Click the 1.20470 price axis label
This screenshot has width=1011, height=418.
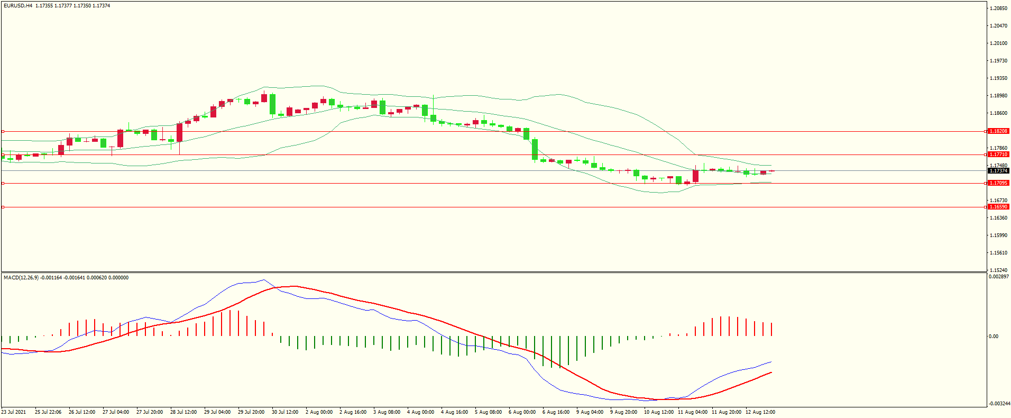[x=998, y=26]
